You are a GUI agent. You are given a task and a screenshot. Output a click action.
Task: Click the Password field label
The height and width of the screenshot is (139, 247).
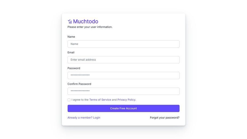(x=74, y=68)
